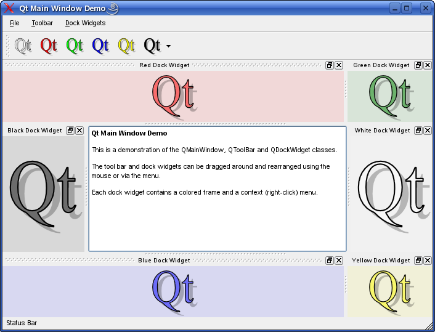Click the toolbar drag handle
The image size is (435, 332).
(8, 46)
